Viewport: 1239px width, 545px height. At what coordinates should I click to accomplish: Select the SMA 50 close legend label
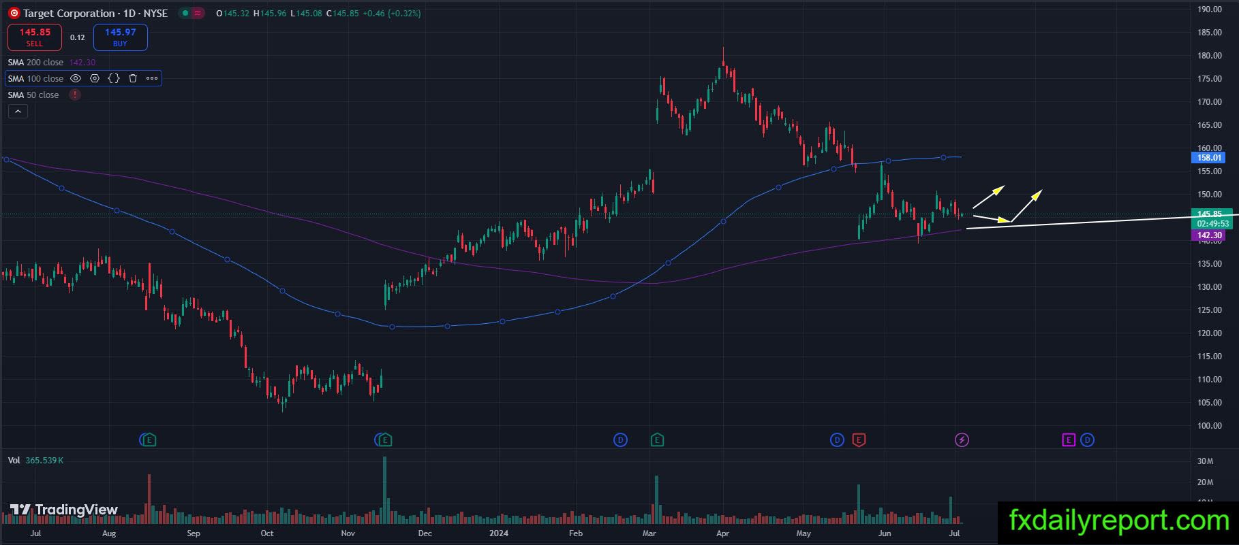(x=33, y=95)
